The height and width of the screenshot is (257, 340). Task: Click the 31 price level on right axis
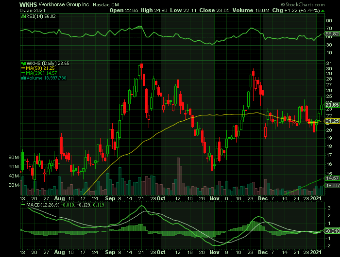click(329, 64)
